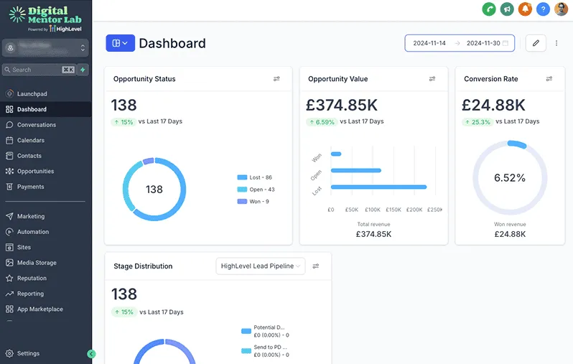This screenshot has height=364, width=573.
Task: Click the blue help question mark icon
Action: click(x=543, y=9)
